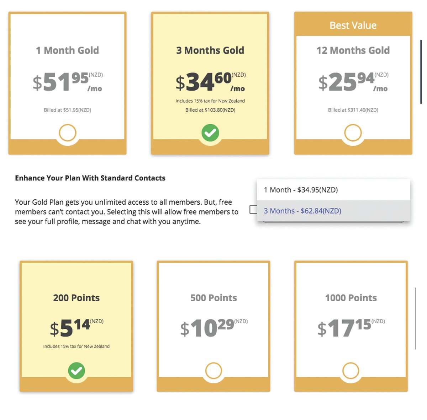The width and height of the screenshot is (427, 420).
Task: Click the green checkmark on 200 Points
Action: click(x=77, y=371)
